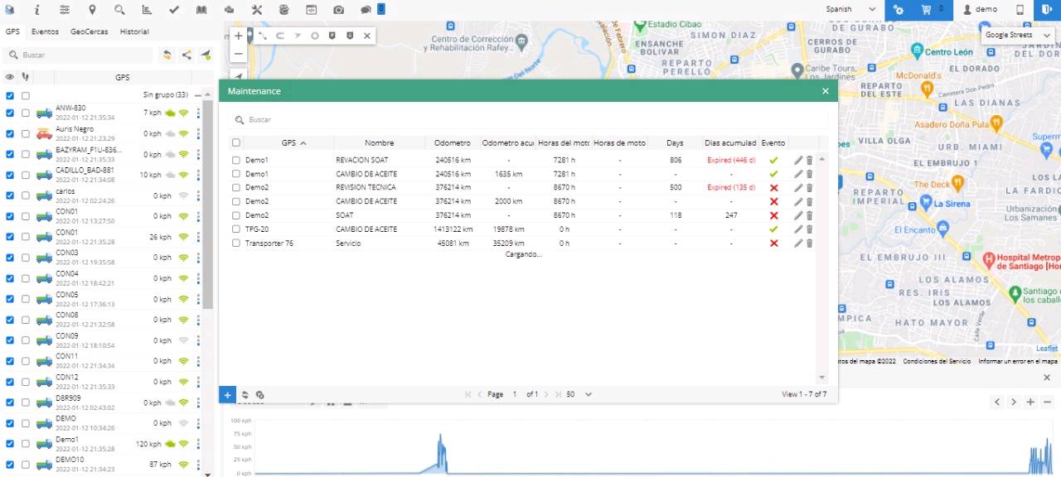Check the checkbox next to Demo1 REVACION SOAT row
The width and height of the screenshot is (1061, 477).
[236, 160]
